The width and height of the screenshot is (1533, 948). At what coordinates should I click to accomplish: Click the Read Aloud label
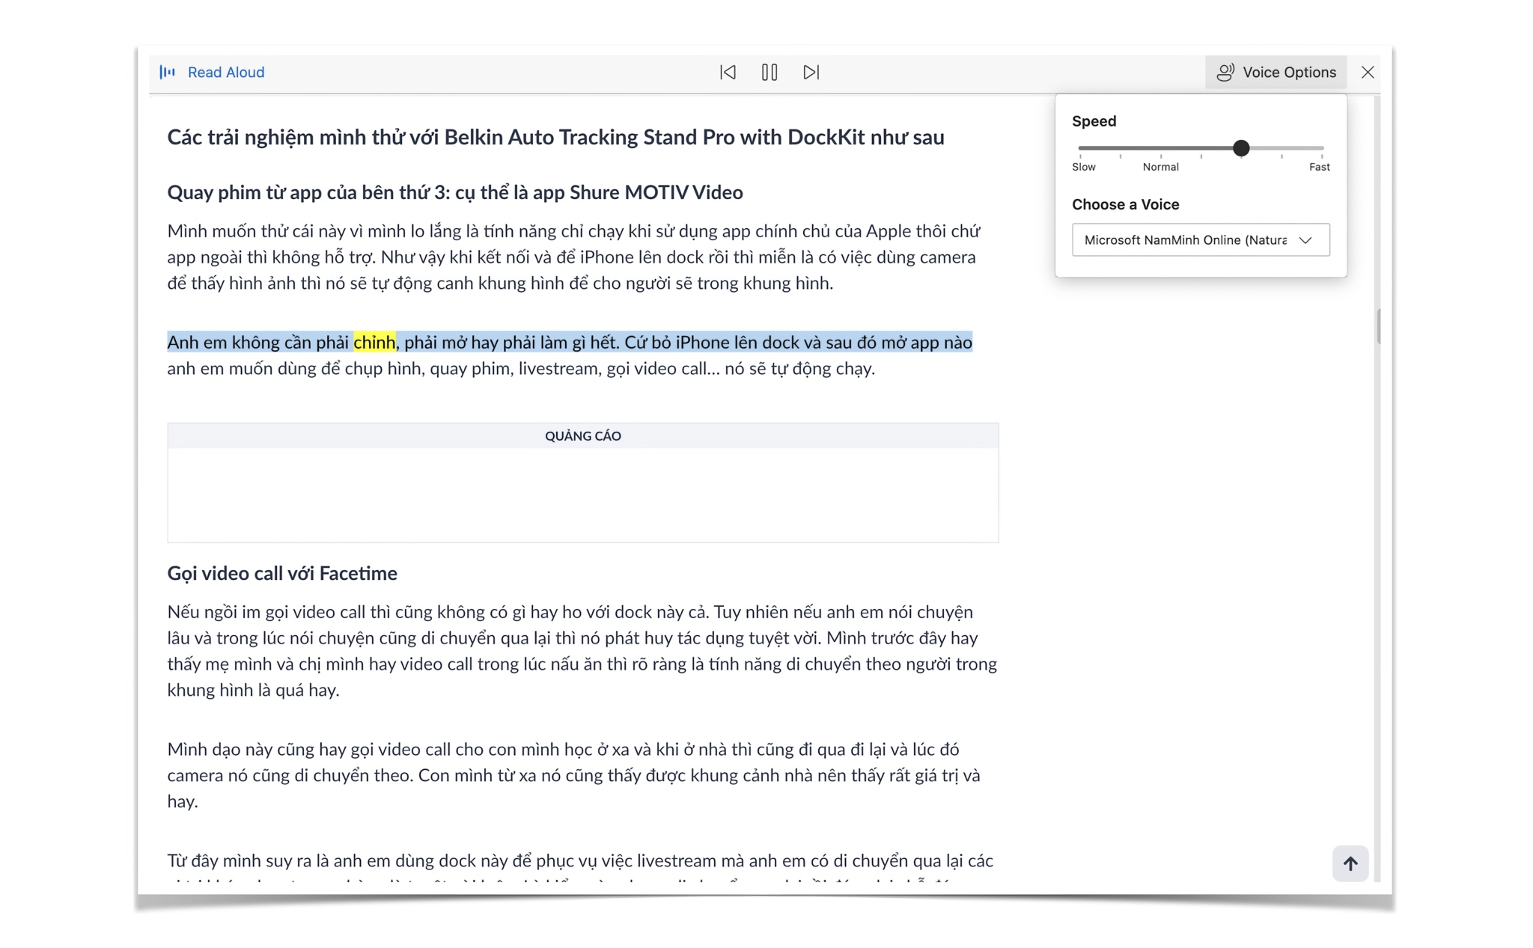pos(226,72)
